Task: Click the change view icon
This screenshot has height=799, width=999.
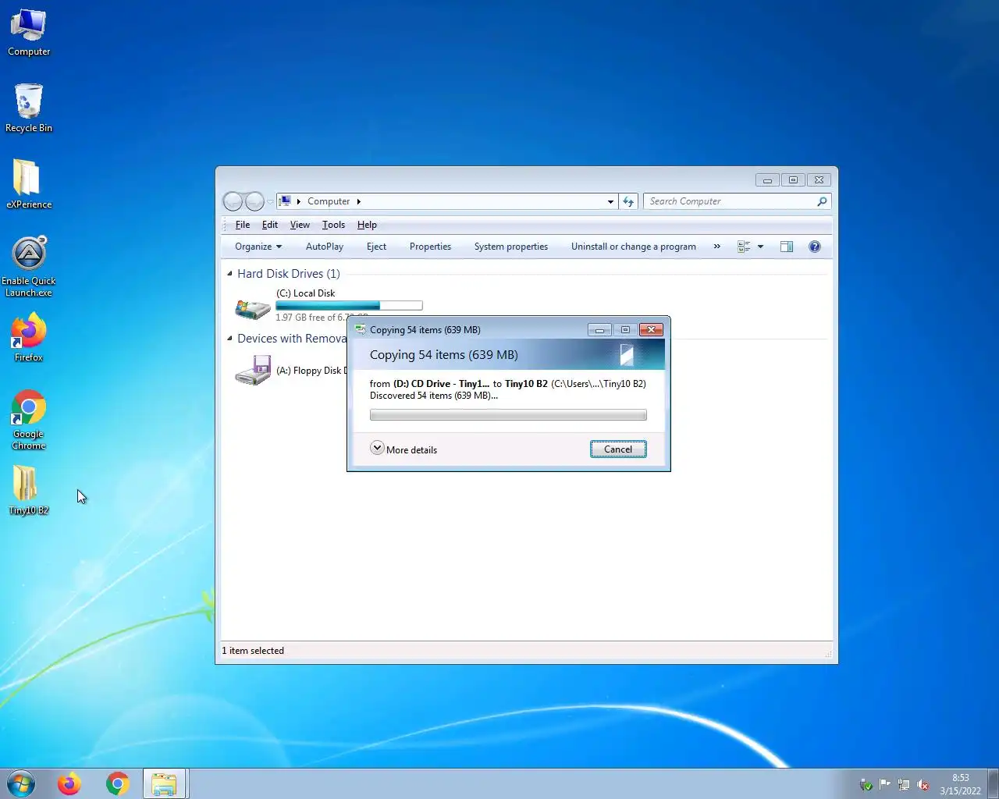Action: click(744, 247)
